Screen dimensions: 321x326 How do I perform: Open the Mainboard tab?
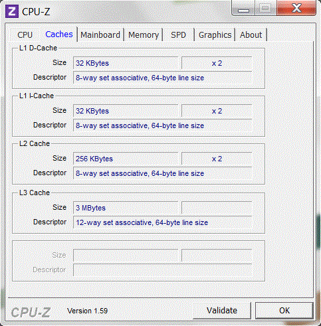click(x=100, y=35)
